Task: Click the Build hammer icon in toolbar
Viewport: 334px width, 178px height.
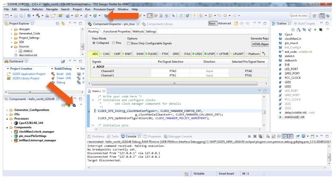Action: 38,16
